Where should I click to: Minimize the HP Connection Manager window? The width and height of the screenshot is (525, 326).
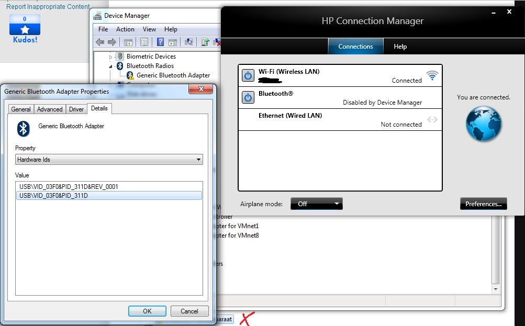[x=494, y=13]
